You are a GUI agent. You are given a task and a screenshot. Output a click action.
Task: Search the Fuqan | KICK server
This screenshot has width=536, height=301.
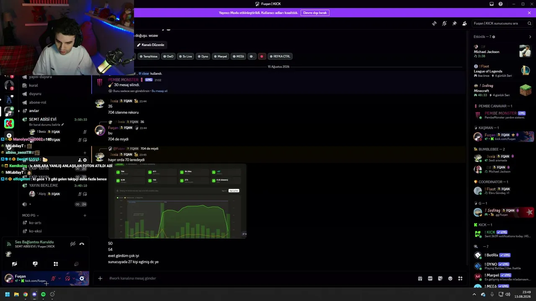tap(502, 23)
